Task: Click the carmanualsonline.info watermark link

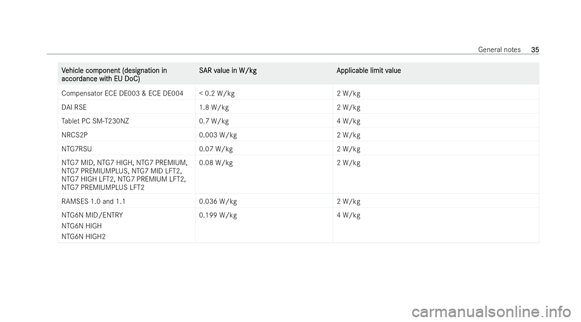Action: pos(491,302)
